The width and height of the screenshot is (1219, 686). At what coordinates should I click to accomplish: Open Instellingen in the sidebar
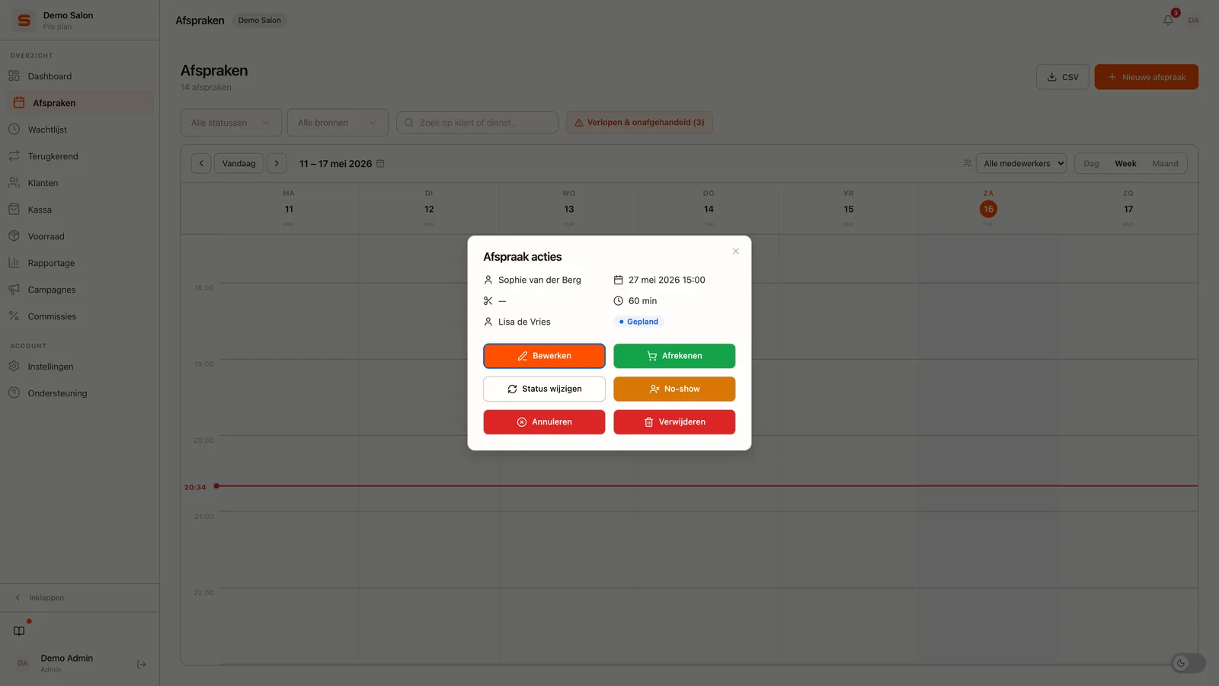[79, 367]
